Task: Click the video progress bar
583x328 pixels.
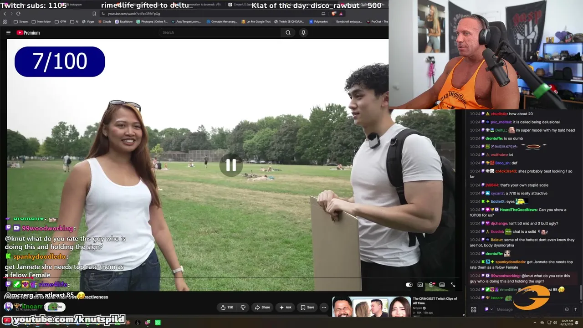Action: (231, 277)
